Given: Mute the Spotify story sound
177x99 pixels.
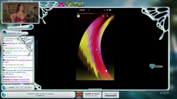Looking at the screenshot, I should [107, 16].
